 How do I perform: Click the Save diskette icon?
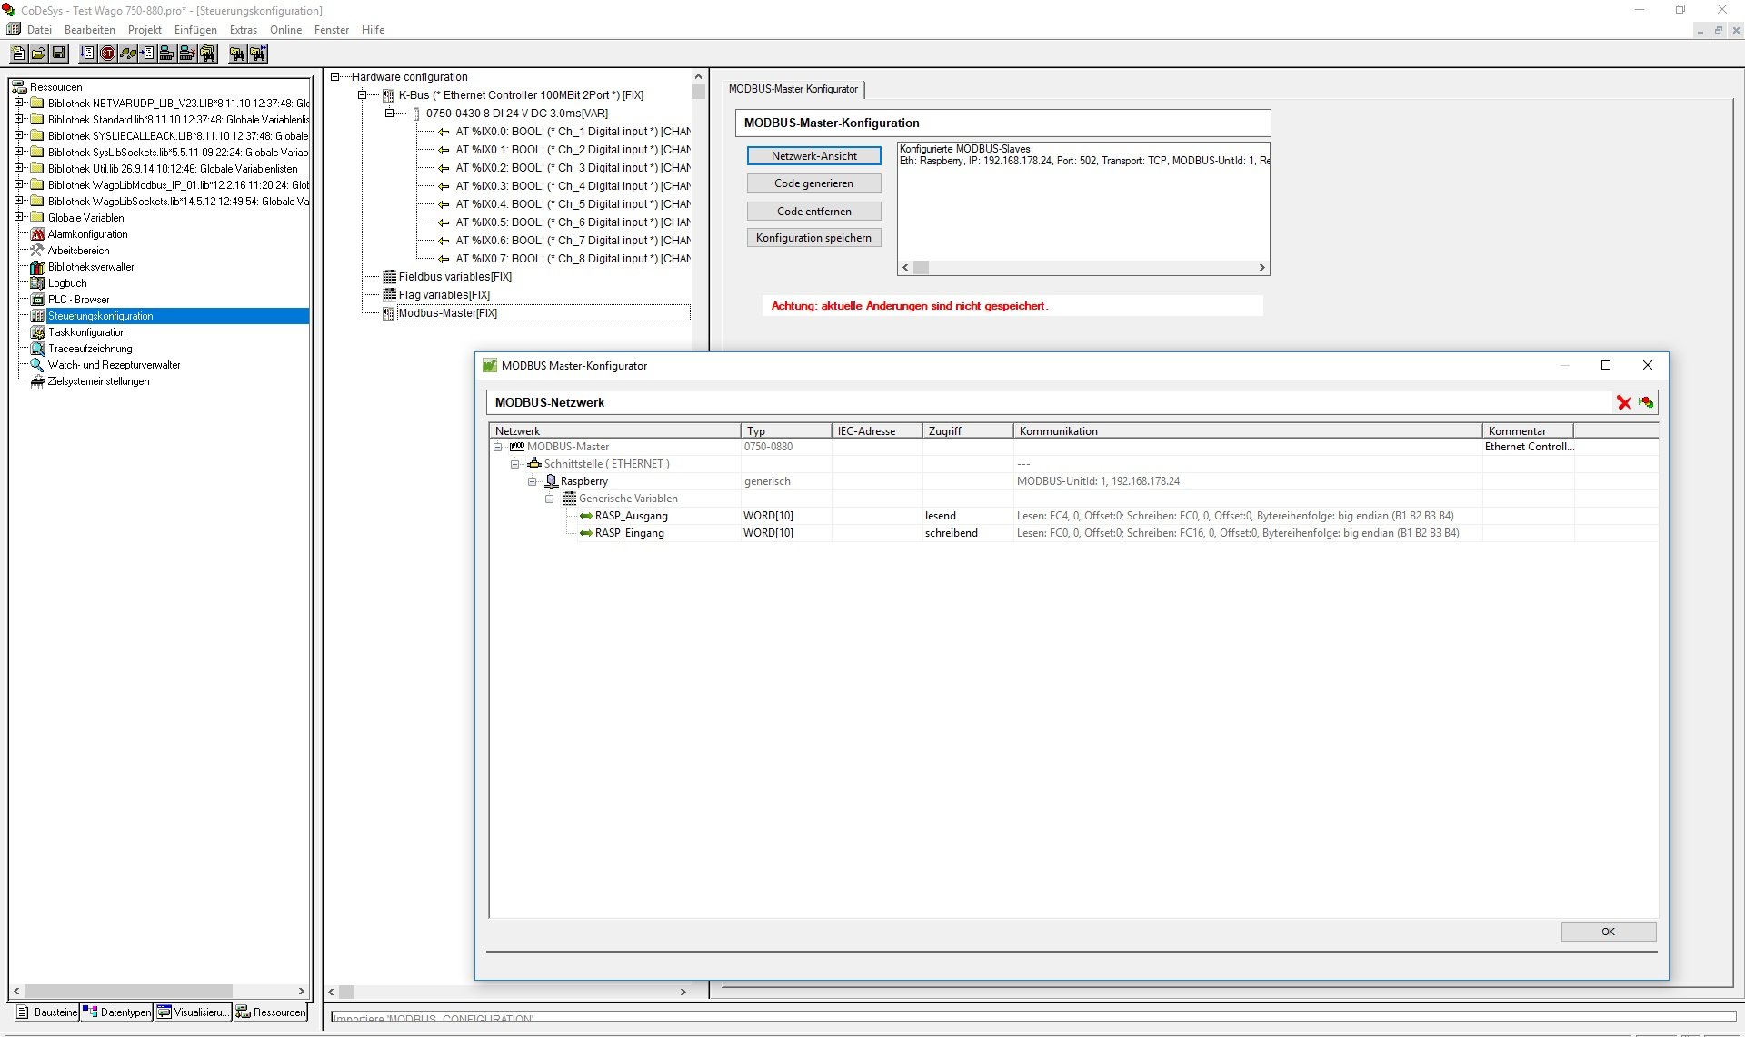click(x=59, y=54)
